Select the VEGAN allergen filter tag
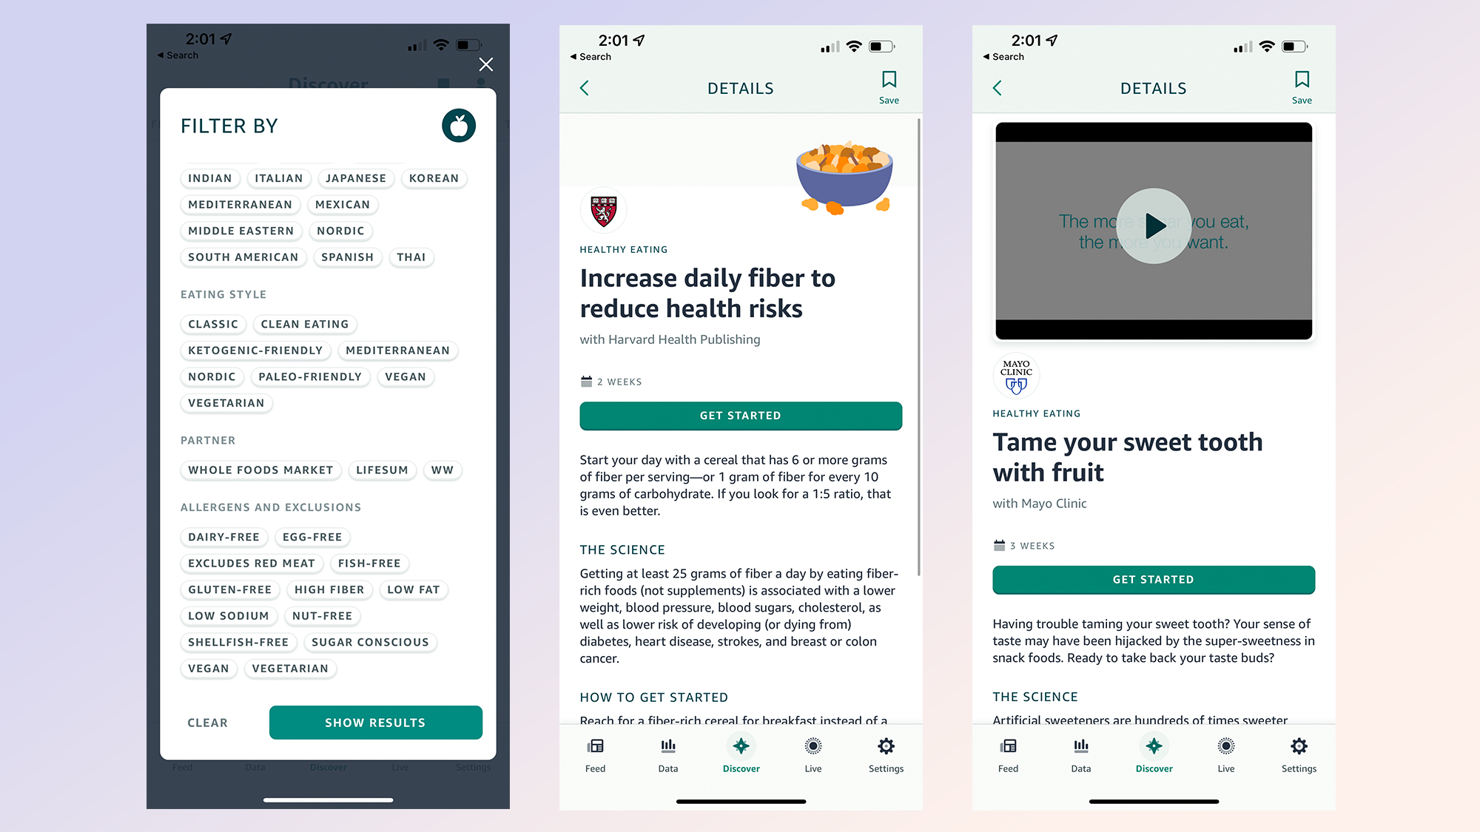Screen dimensions: 1480x832 (x=209, y=667)
